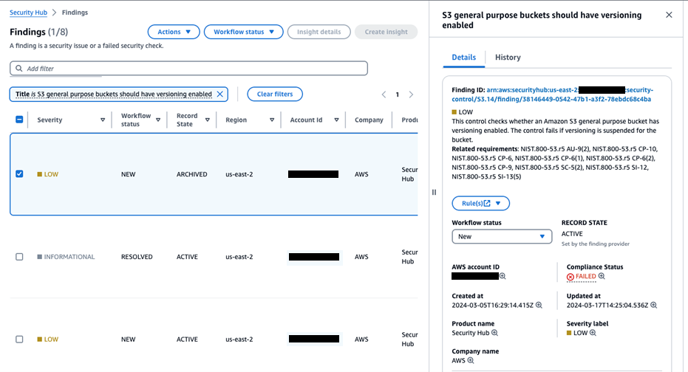Click filter magnifier beside Company name AWS
This screenshot has width=688, height=372.
pos(470,360)
